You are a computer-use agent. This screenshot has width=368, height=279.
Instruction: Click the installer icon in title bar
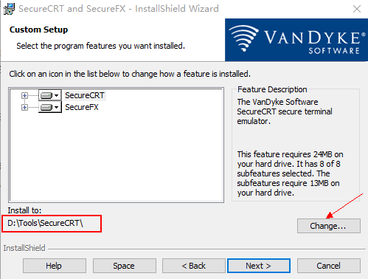(x=9, y=9)
